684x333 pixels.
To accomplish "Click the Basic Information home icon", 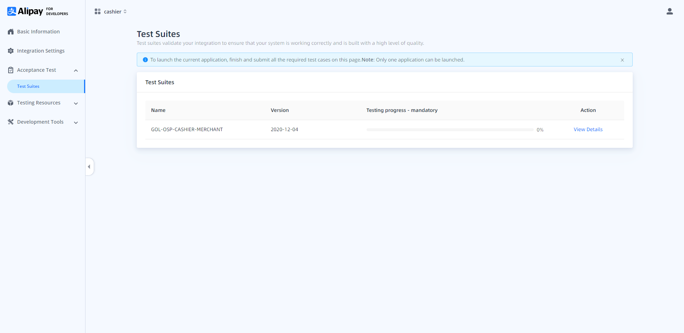I will click(x=11, y=32).
